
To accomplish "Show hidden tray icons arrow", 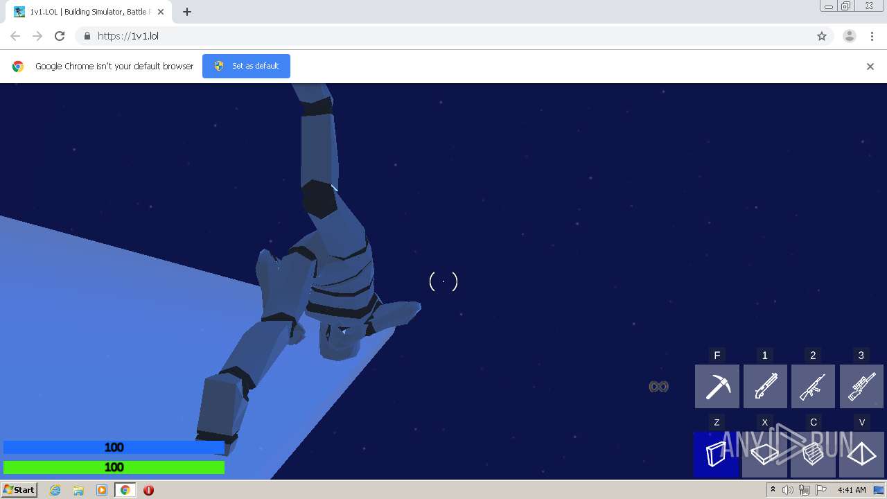I will click(773, 490).
